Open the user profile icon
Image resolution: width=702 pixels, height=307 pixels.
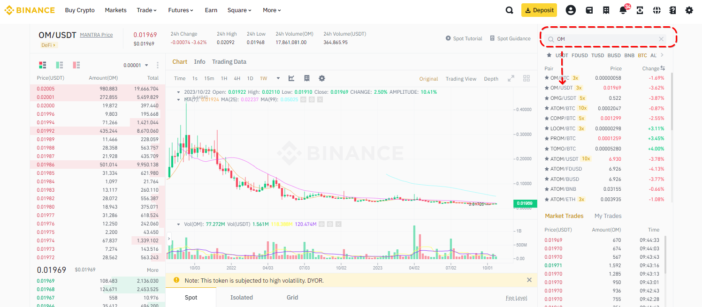click(x=571, y=10)
